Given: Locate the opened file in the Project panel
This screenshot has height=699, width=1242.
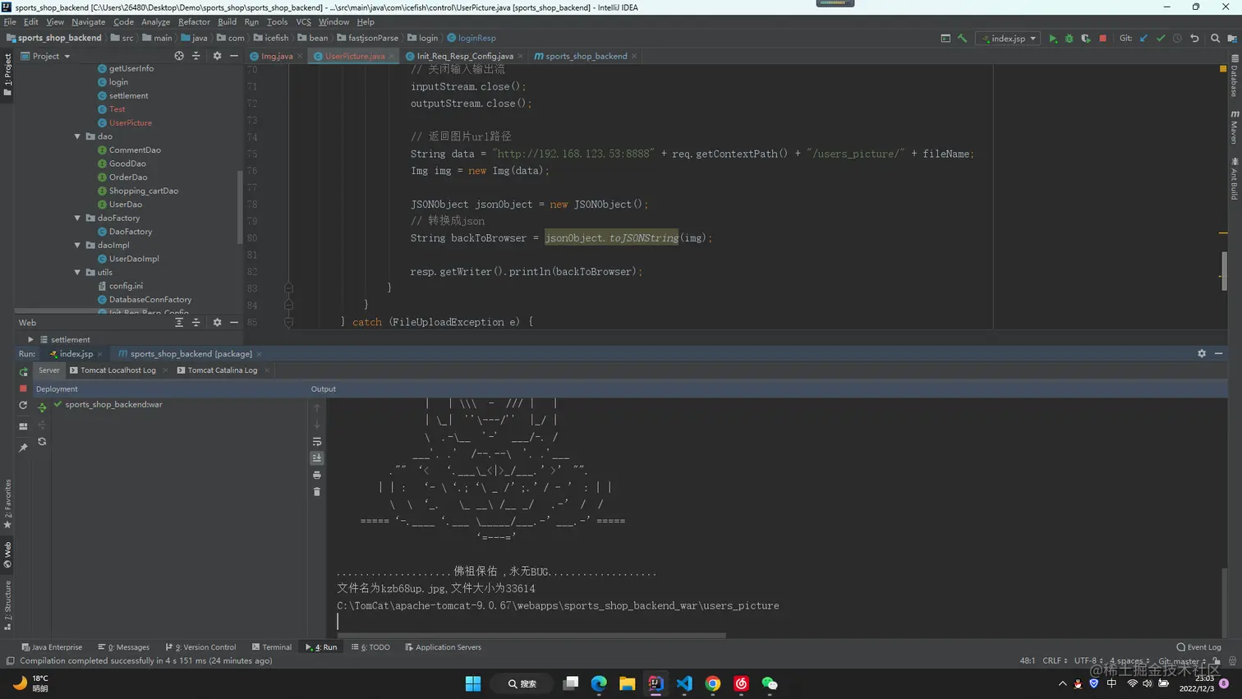Looking at the screenshot, I should coord(179,56).
